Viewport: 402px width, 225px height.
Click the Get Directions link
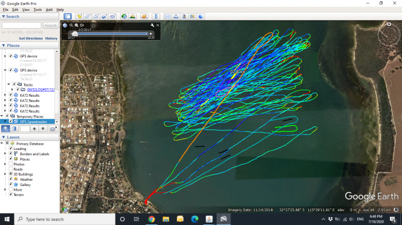[31, 38]
